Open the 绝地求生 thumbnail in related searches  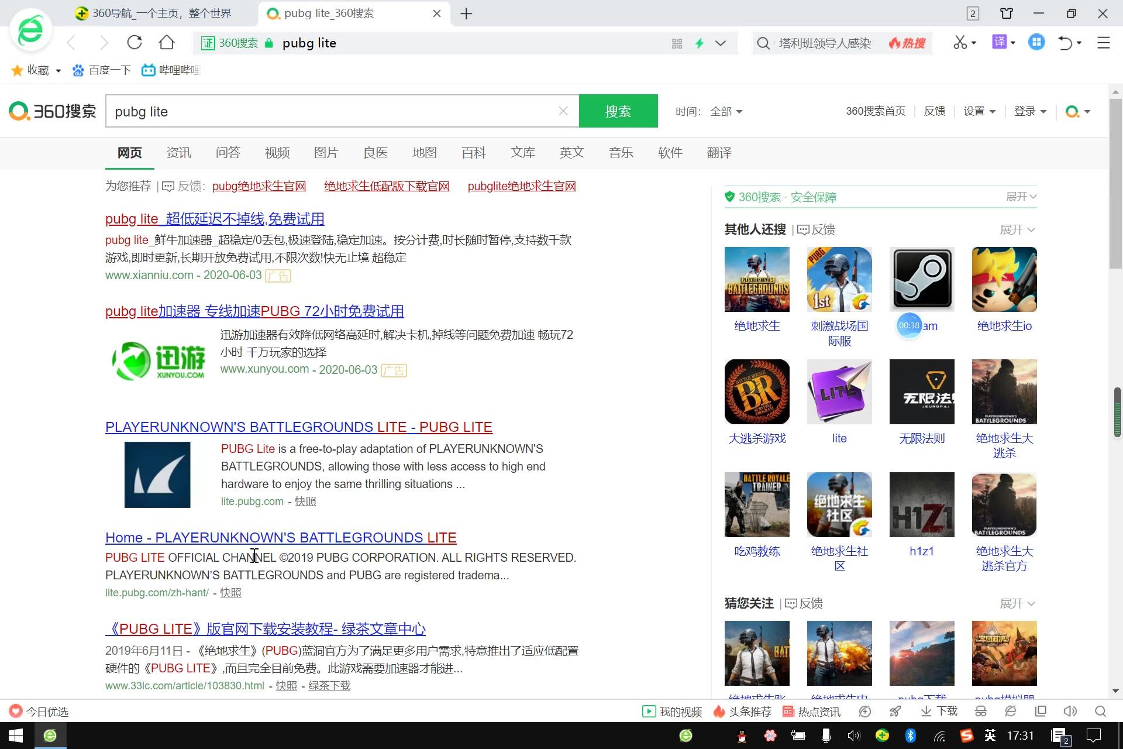pos(757,279)
